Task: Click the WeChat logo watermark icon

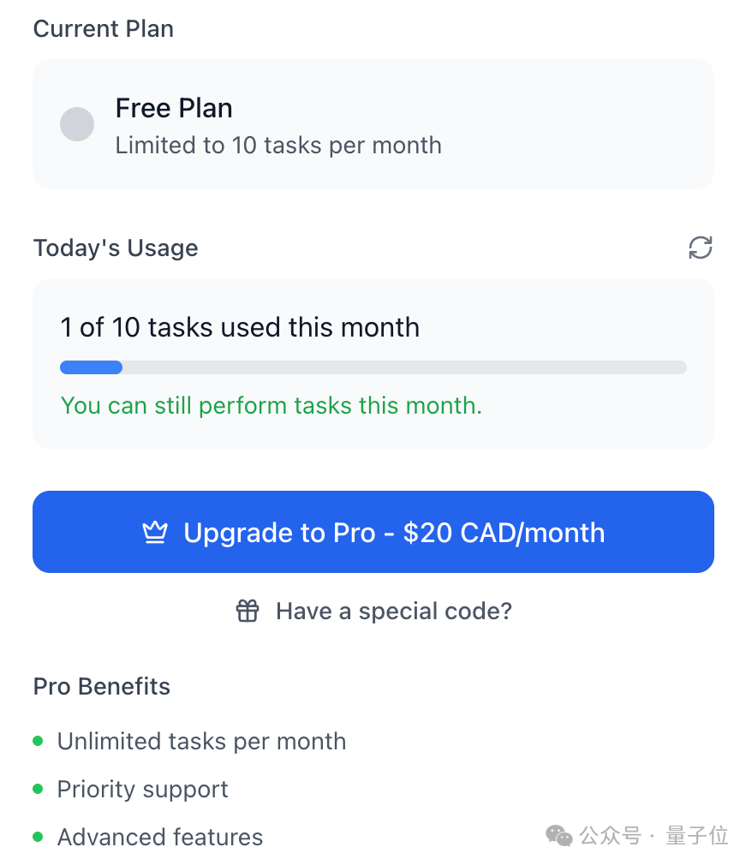Action: point(559,836)
